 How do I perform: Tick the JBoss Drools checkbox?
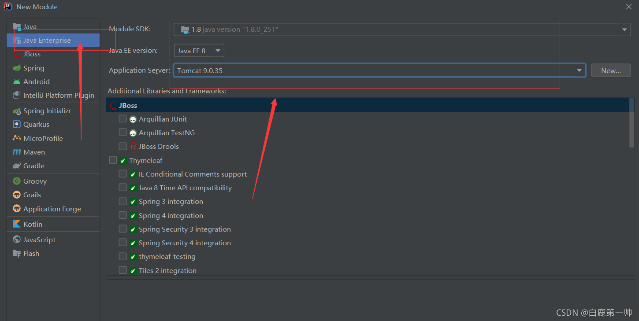(123, 146)
